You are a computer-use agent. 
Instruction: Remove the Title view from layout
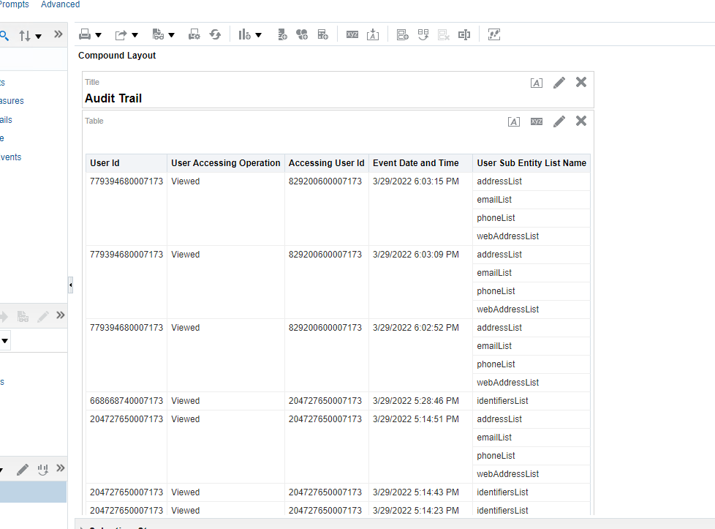pos(581,82)
